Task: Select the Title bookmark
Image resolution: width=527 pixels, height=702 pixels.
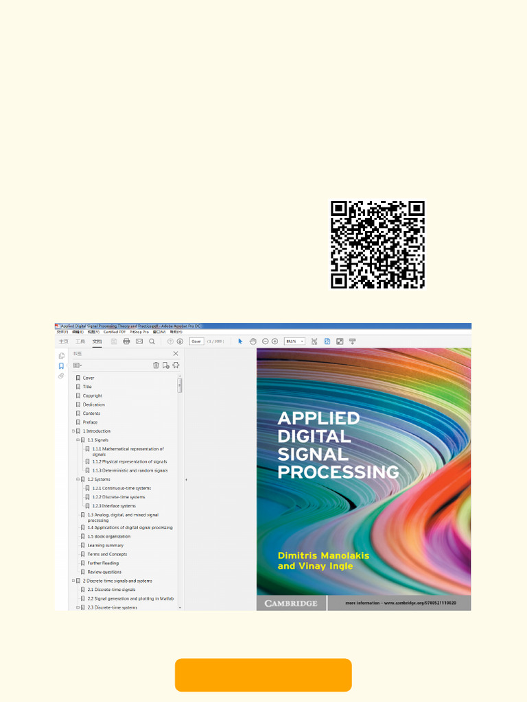Action: tap(87, 387)
